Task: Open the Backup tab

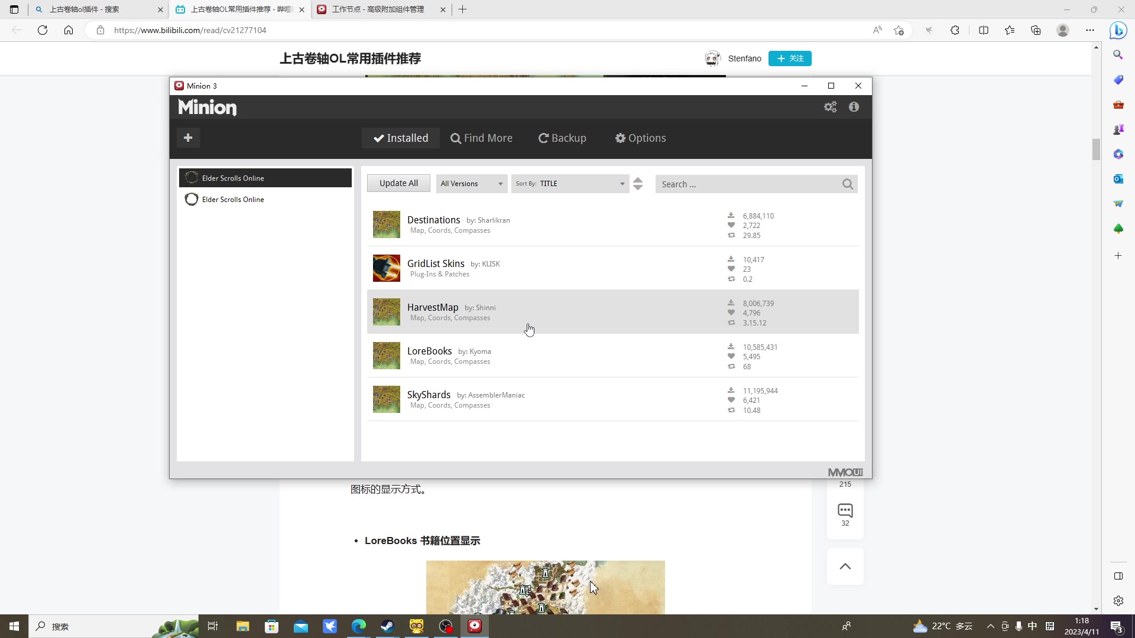Action: pyautogui.click(x=562, y=138)
